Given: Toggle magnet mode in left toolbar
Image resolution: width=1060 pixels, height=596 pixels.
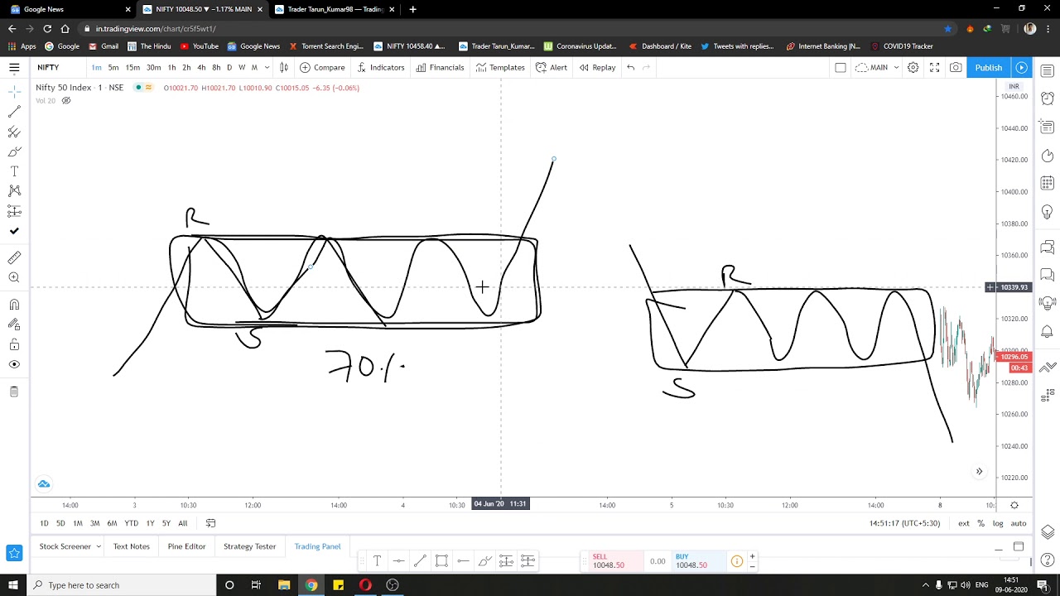Looking at the screenshot, I should (x=14, y=305).
